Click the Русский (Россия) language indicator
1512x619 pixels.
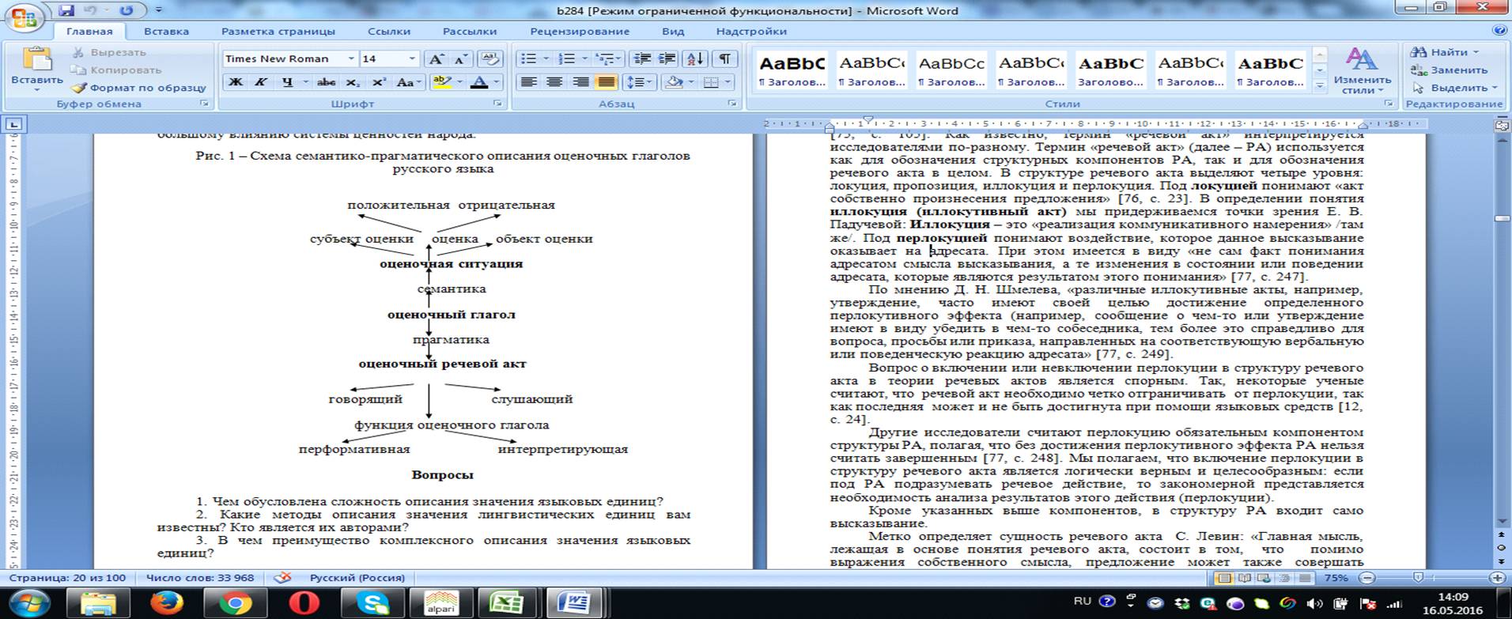tap(357, 578)
